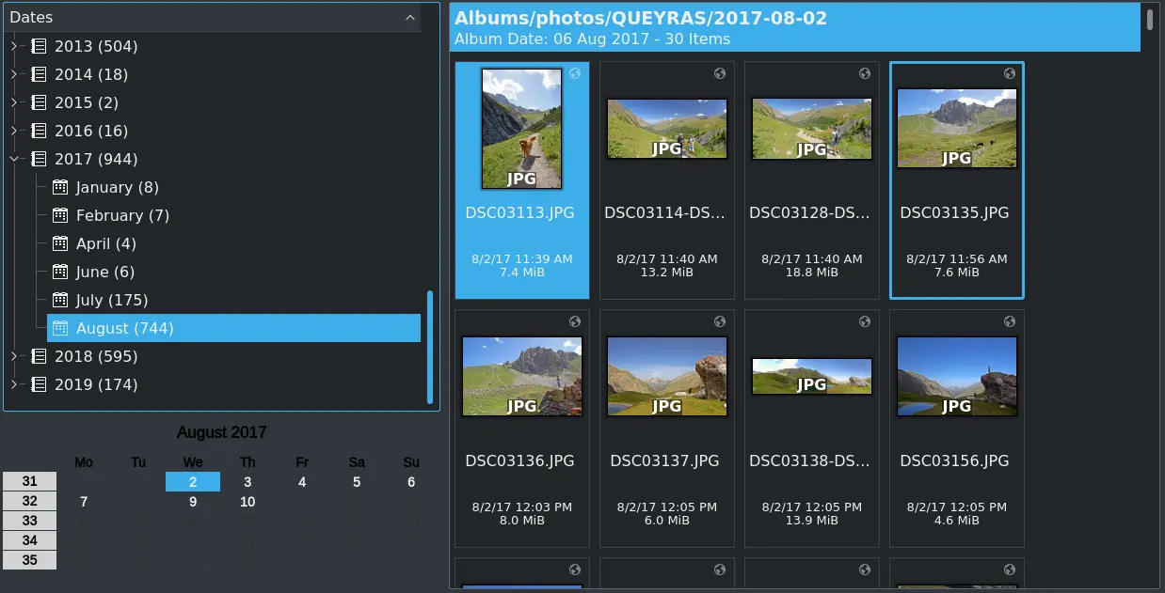Pick day 10 in the August 2017 calendar

pyautogui.click(x=247, y=502)
